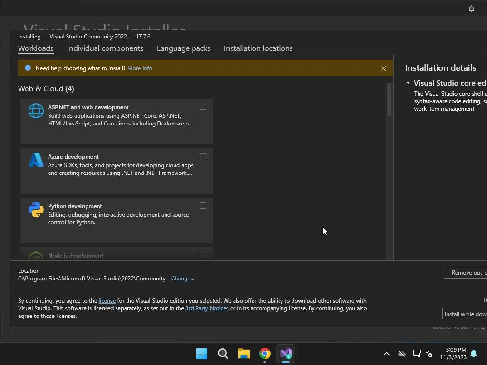Dismiss the help banner with the X
Screen dimensions: 487x365
click(383, 68)
